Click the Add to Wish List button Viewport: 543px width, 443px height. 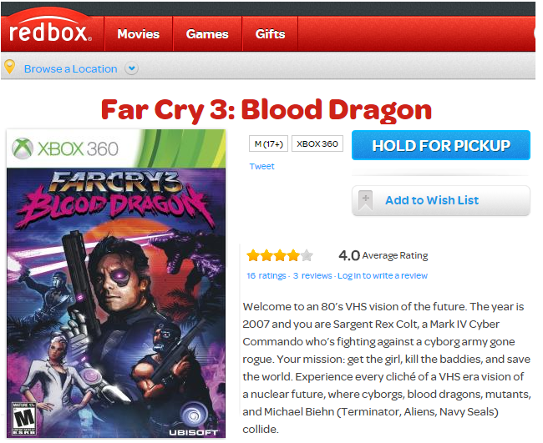click(441, 200)
